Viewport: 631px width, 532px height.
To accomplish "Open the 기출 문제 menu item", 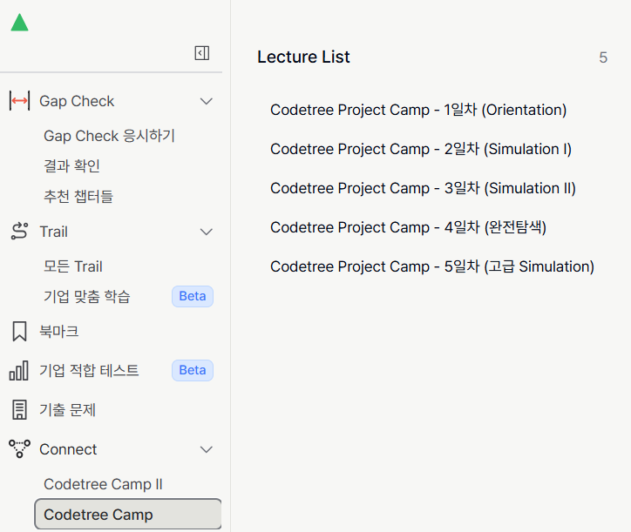I will 67,410.
